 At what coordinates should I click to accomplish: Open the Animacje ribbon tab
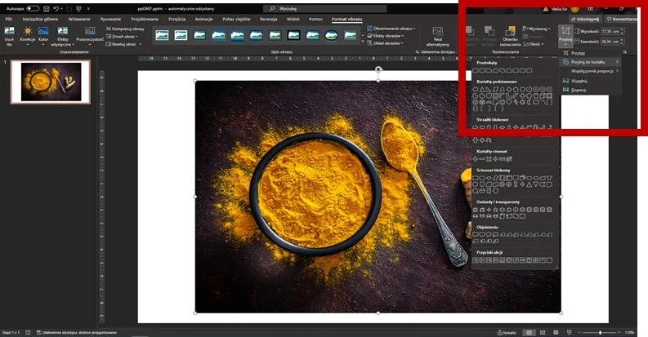(x=203, y=18)
